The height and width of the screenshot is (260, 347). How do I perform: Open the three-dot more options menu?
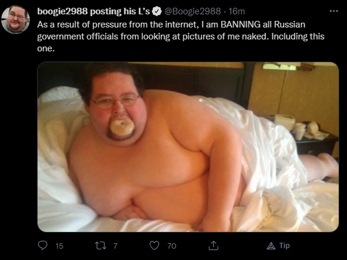(334, 11)
